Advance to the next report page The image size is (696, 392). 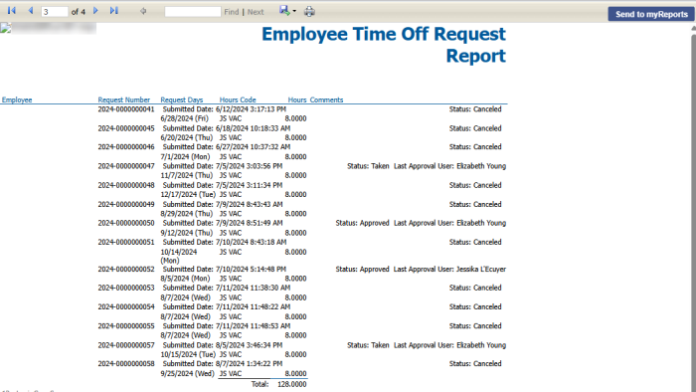pyautogui.click(x=95, y=10)
